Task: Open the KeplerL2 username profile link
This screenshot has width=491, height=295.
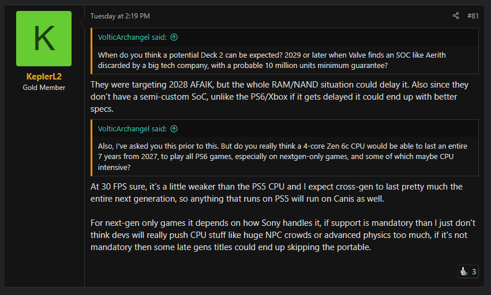Action: [44, 76]
